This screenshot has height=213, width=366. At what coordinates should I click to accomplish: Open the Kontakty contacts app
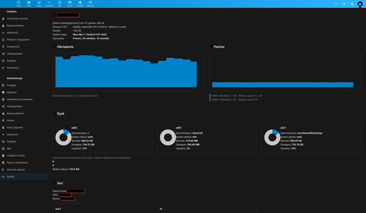tap(80, 4)
